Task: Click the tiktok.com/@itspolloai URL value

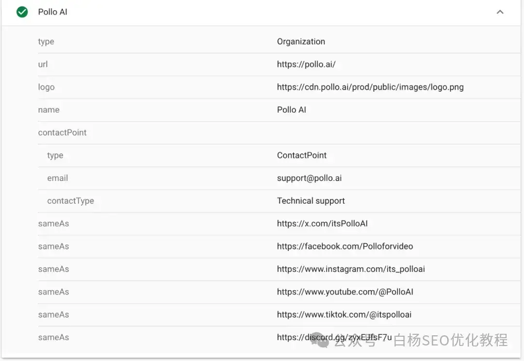Action: [344, 314]
